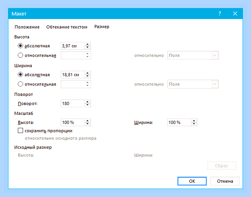
Task: Select абсолютная radio under Ширина
Action: click(20, 74)
